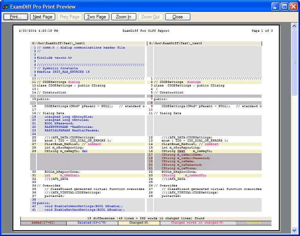
Task: Click the Deleted(23+175) legend swatch
Action: (x=92, y=223)
